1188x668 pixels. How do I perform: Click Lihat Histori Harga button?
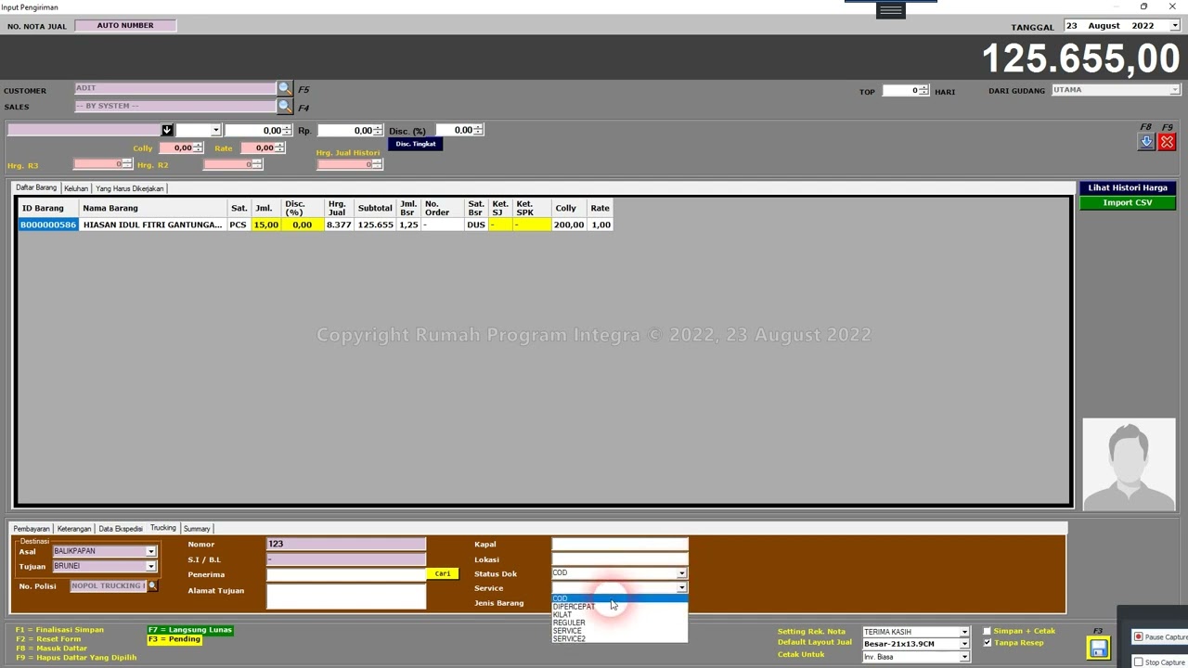coord(1128,187)
